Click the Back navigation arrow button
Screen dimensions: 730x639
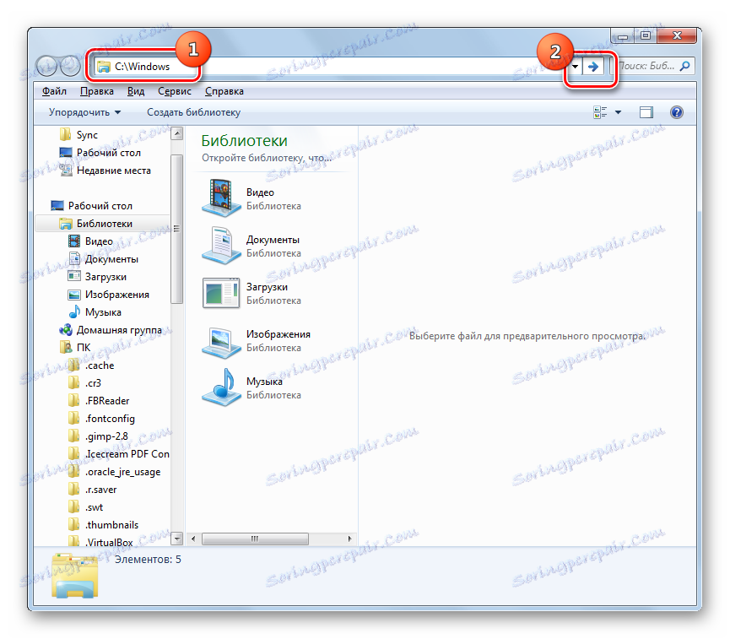(46, 66)
